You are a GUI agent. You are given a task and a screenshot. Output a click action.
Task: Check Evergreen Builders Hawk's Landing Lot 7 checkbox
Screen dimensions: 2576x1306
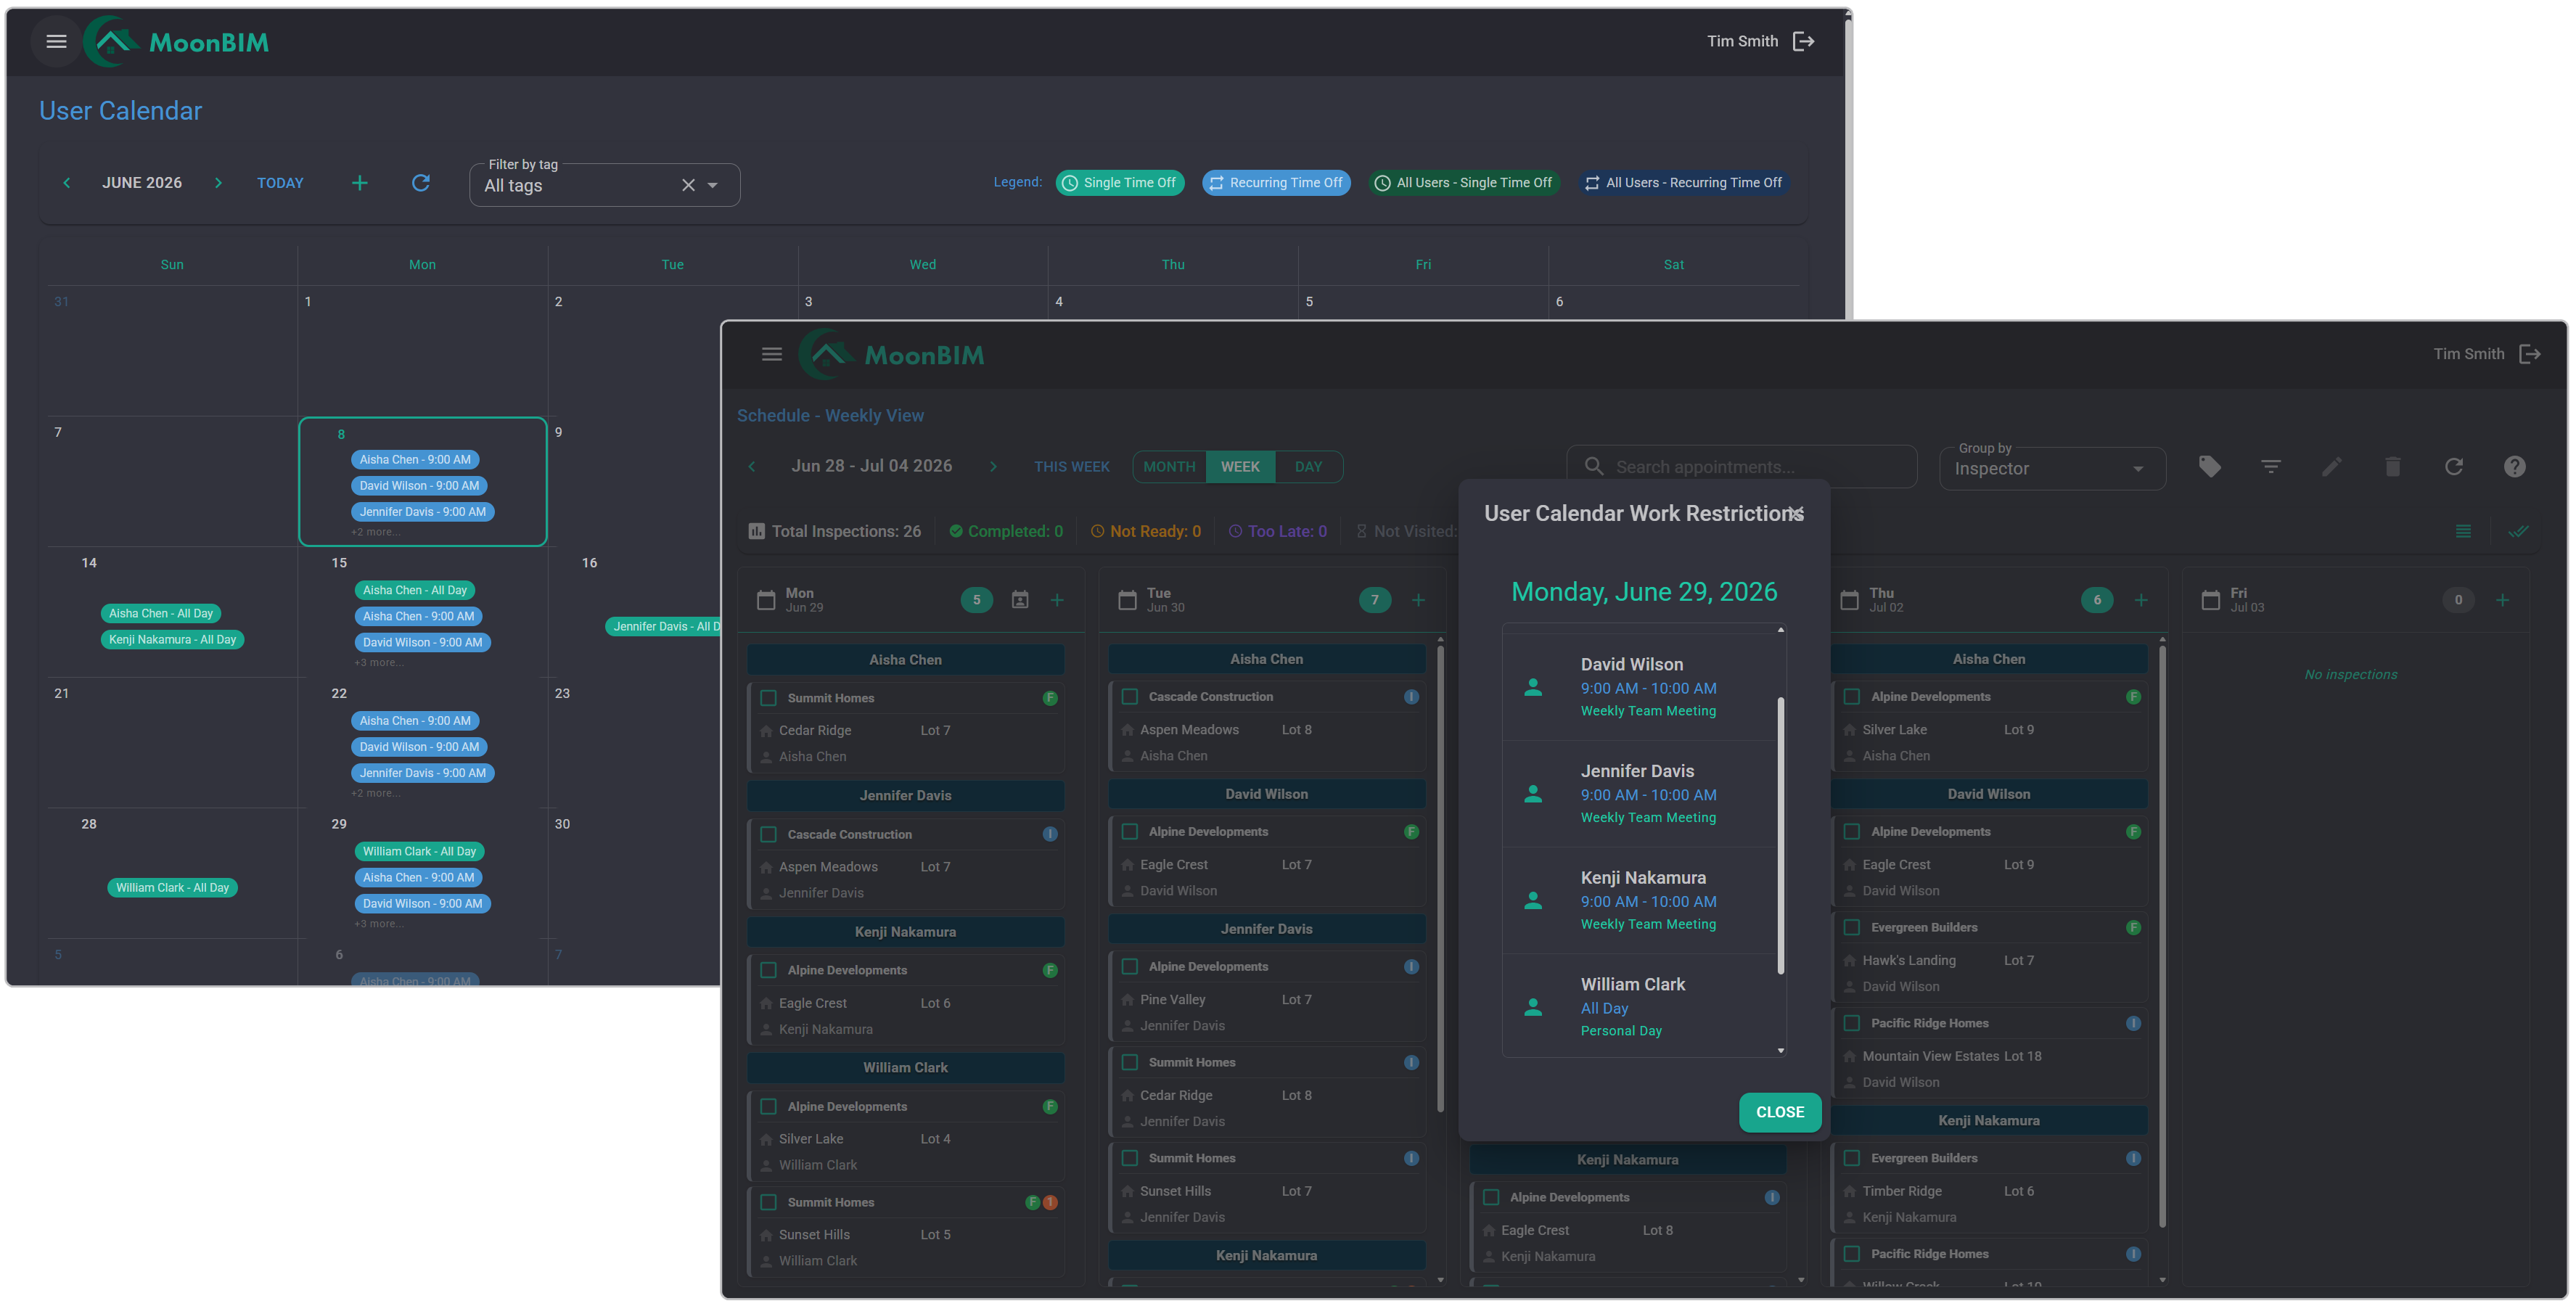pos(1851,927)
